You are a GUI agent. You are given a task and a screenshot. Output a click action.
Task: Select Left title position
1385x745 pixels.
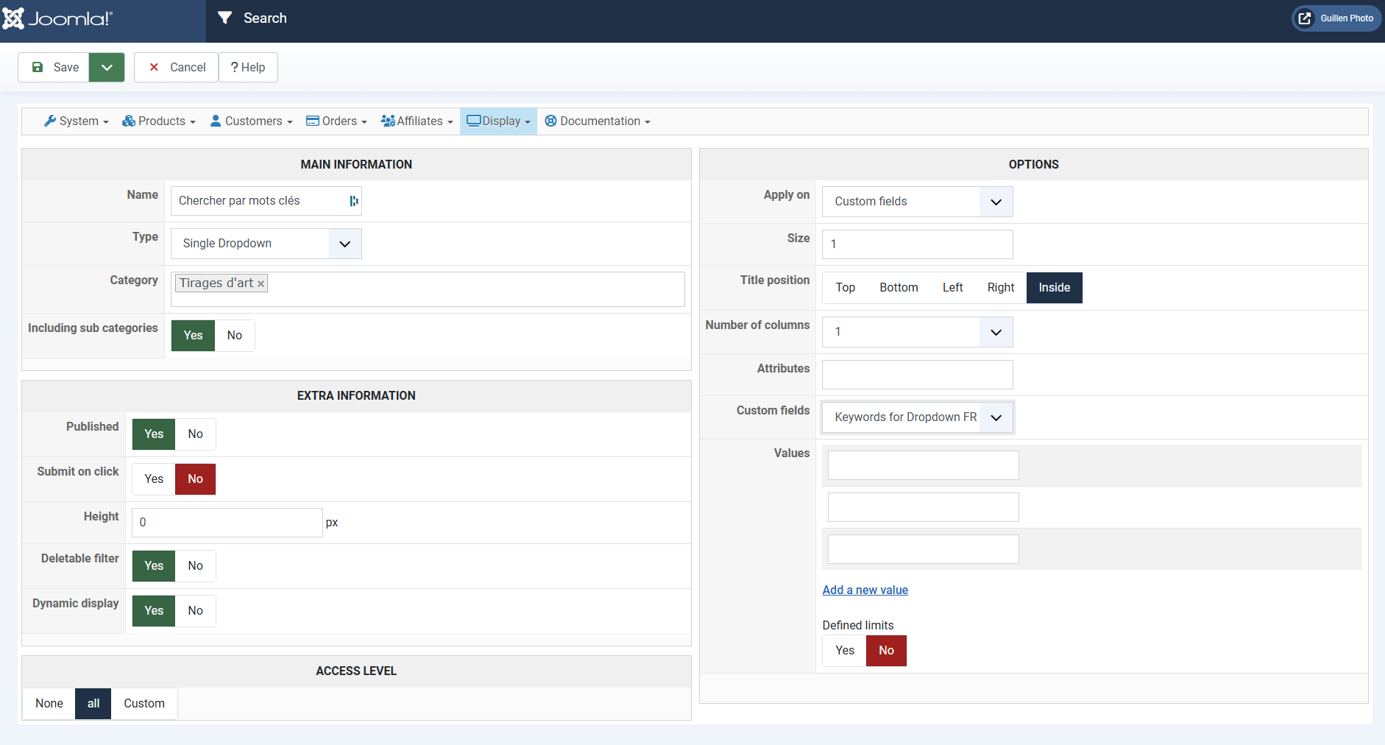[952, 288]
